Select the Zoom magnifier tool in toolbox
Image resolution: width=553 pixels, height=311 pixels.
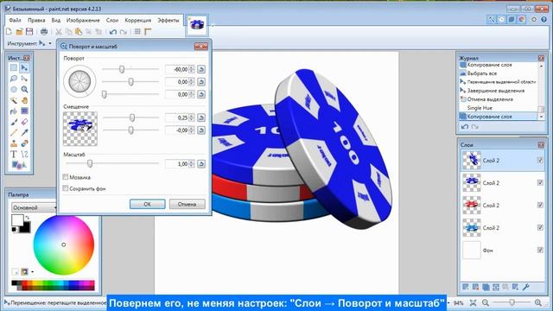click(x=24, y=90)
